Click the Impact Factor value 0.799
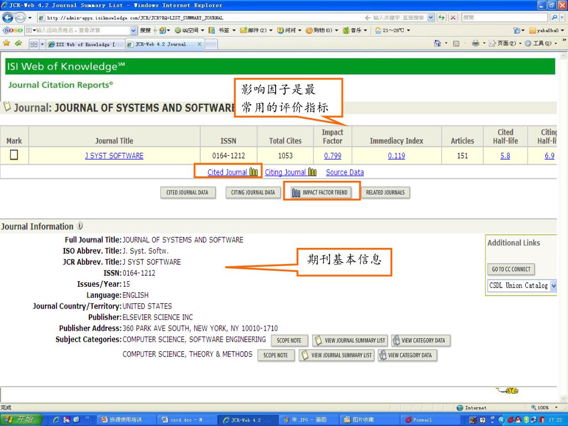 coord(333,156)
